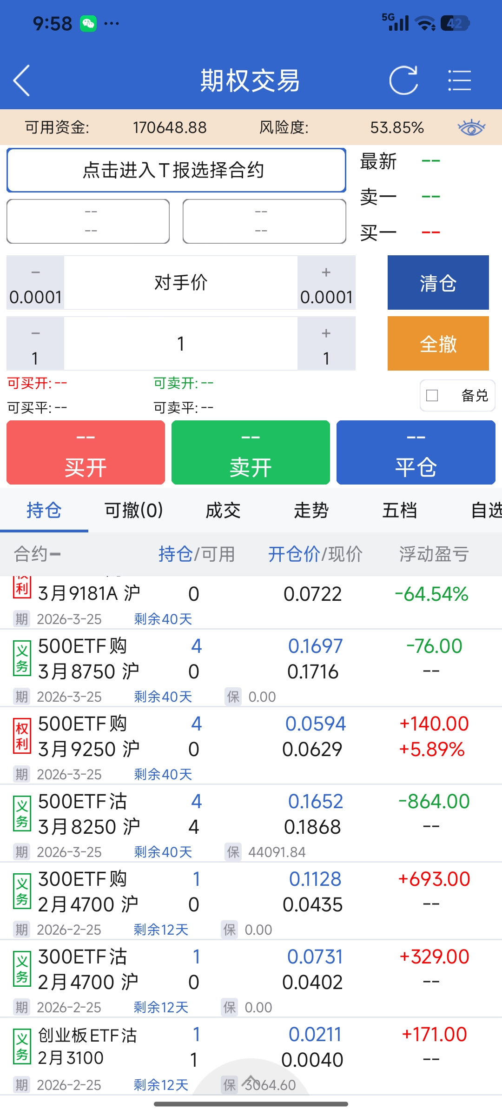The height and width of the screenshot is (1116, 502).
Task: Sort positions by 合约 column header
Action: 37,554
